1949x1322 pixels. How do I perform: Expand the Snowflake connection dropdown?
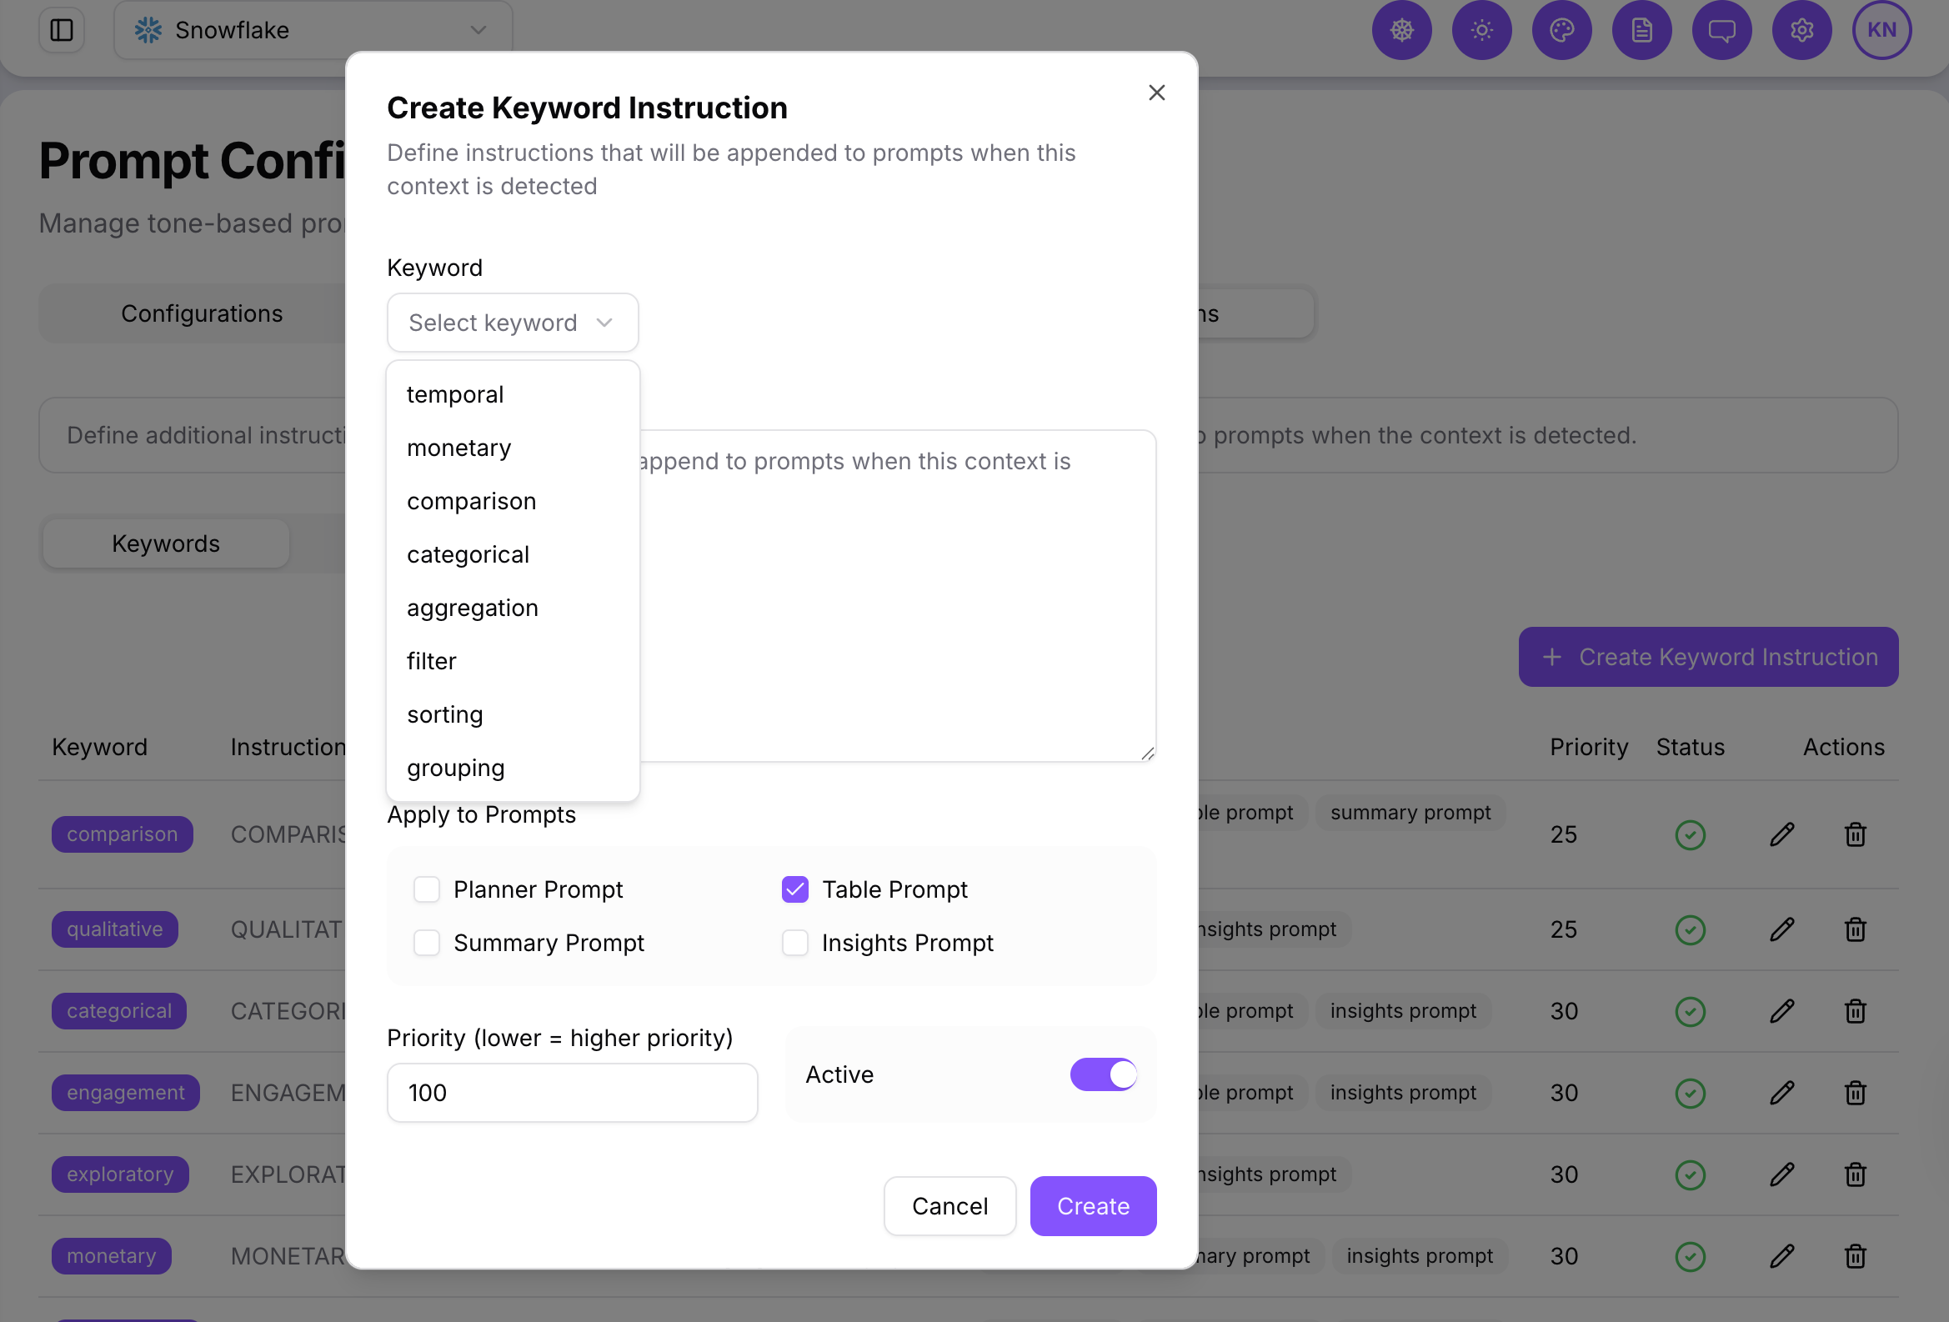coord(477,29)
